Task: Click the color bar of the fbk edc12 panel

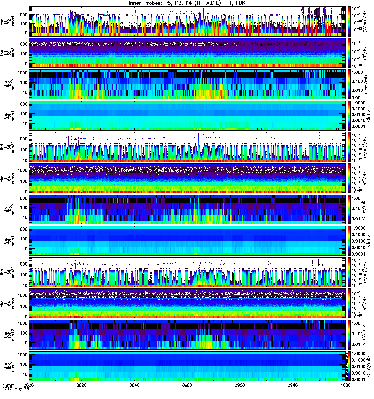Action: point(349,335)
